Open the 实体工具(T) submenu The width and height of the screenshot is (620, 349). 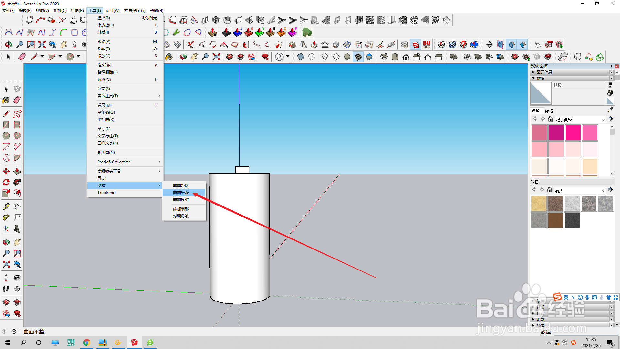point(125,96)
